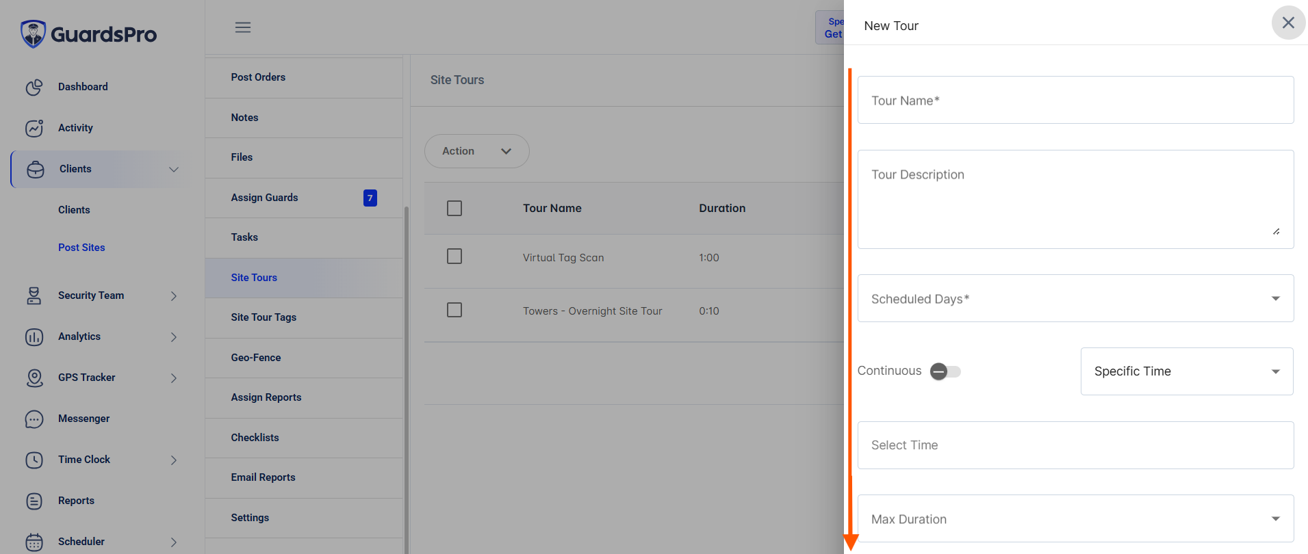Open the Tasks menu item
Screen dimensions: 1308x554
click(x=304, y=237)
